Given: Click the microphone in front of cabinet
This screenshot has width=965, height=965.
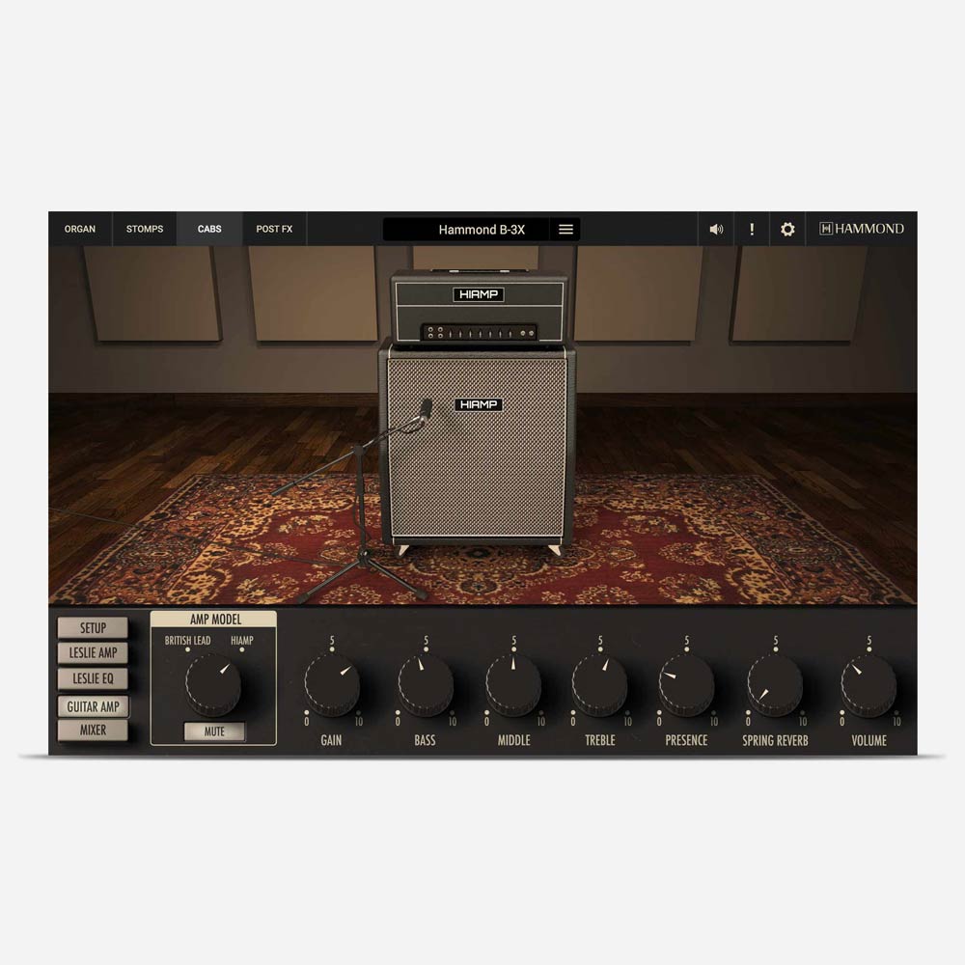Looking at the screenshot, I should 424,408.
